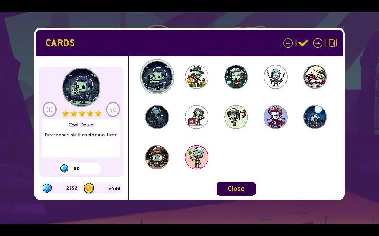This screenshot has width=379, height=236.
Task: Pick the full moon night zombie card
Action: click(315, 117)
